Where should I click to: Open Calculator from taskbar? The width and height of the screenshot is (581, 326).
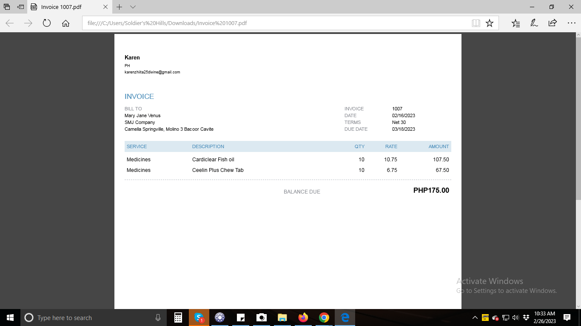pyautogui.click(x=178, y=318)
